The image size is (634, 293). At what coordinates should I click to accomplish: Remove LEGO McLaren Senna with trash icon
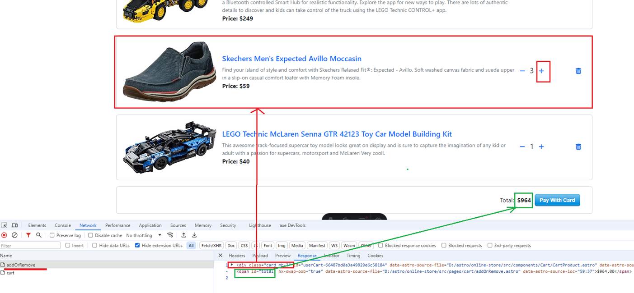[x=578, y=146]
